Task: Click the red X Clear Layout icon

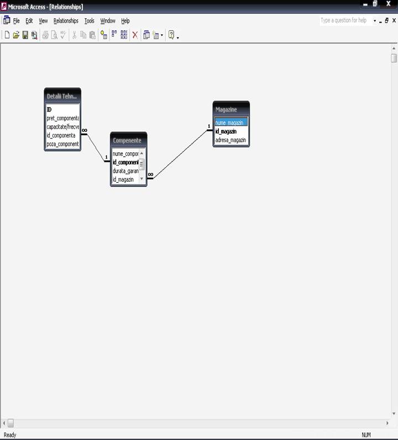Action: 135,35
